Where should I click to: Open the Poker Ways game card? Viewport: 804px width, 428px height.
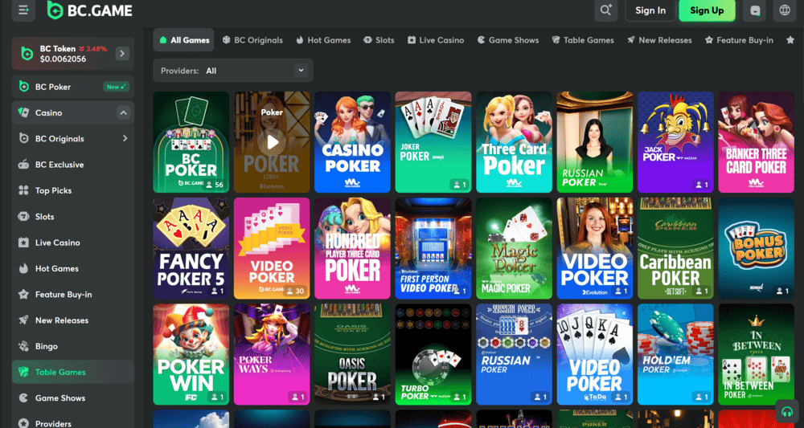click(x=272, y=354)
